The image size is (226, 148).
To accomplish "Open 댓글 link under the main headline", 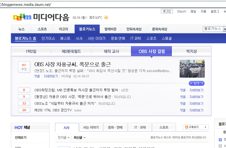I will point(37,76).
